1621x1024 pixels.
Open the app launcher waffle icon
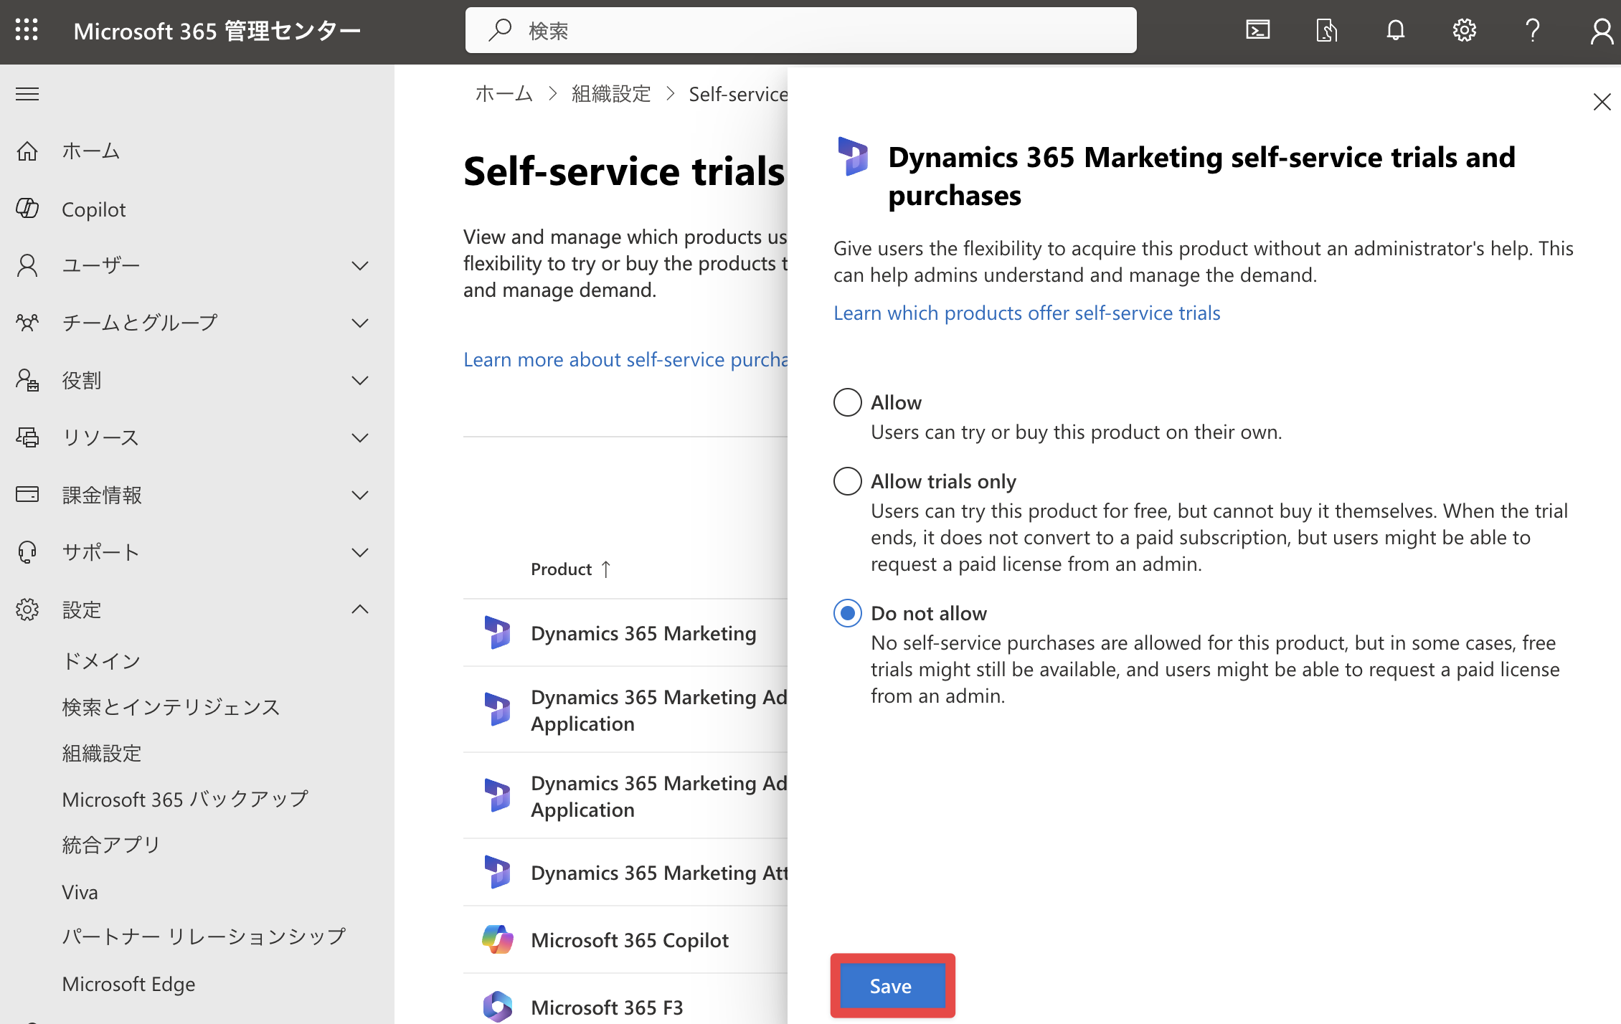[x=27, y=30]
